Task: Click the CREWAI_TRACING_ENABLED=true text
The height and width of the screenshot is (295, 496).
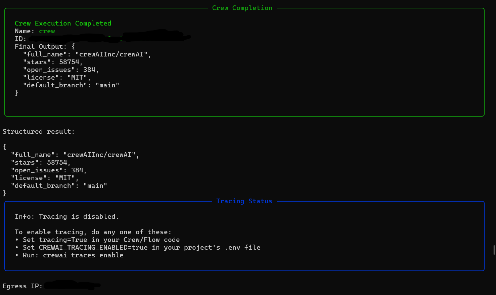Action: coord(93,248)
